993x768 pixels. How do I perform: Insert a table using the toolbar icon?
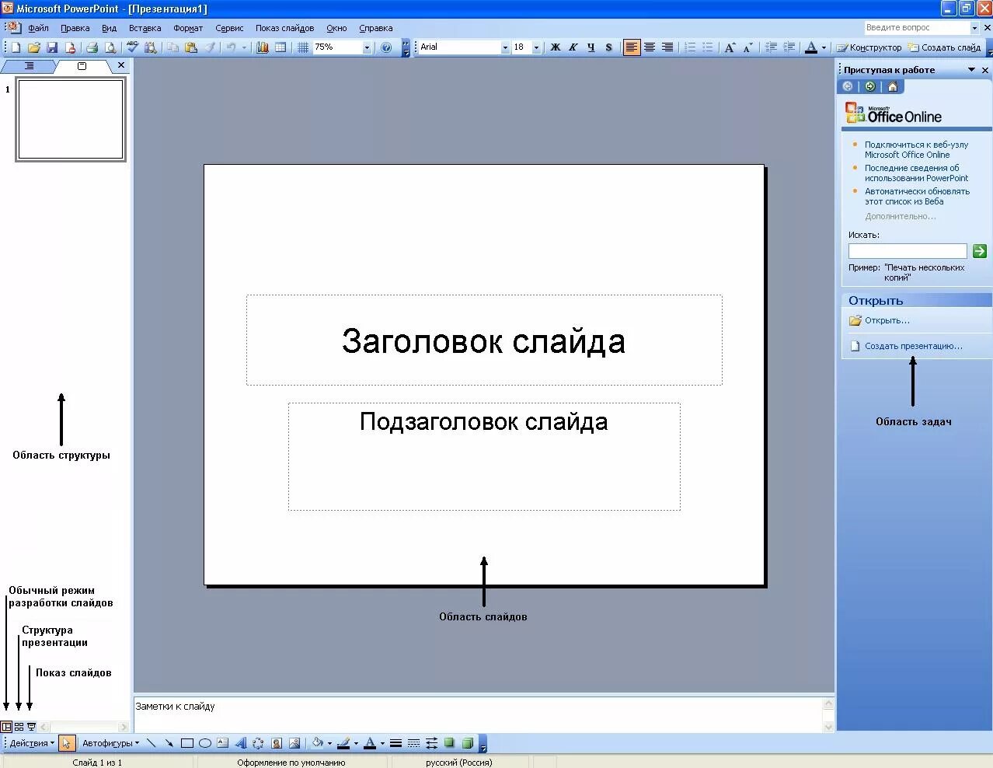(x=280, y=47)
